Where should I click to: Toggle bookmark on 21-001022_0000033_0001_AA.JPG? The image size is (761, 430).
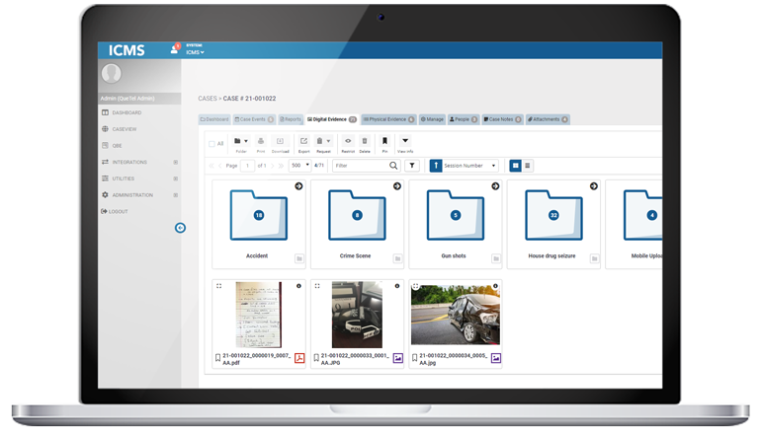click(316, 358)
